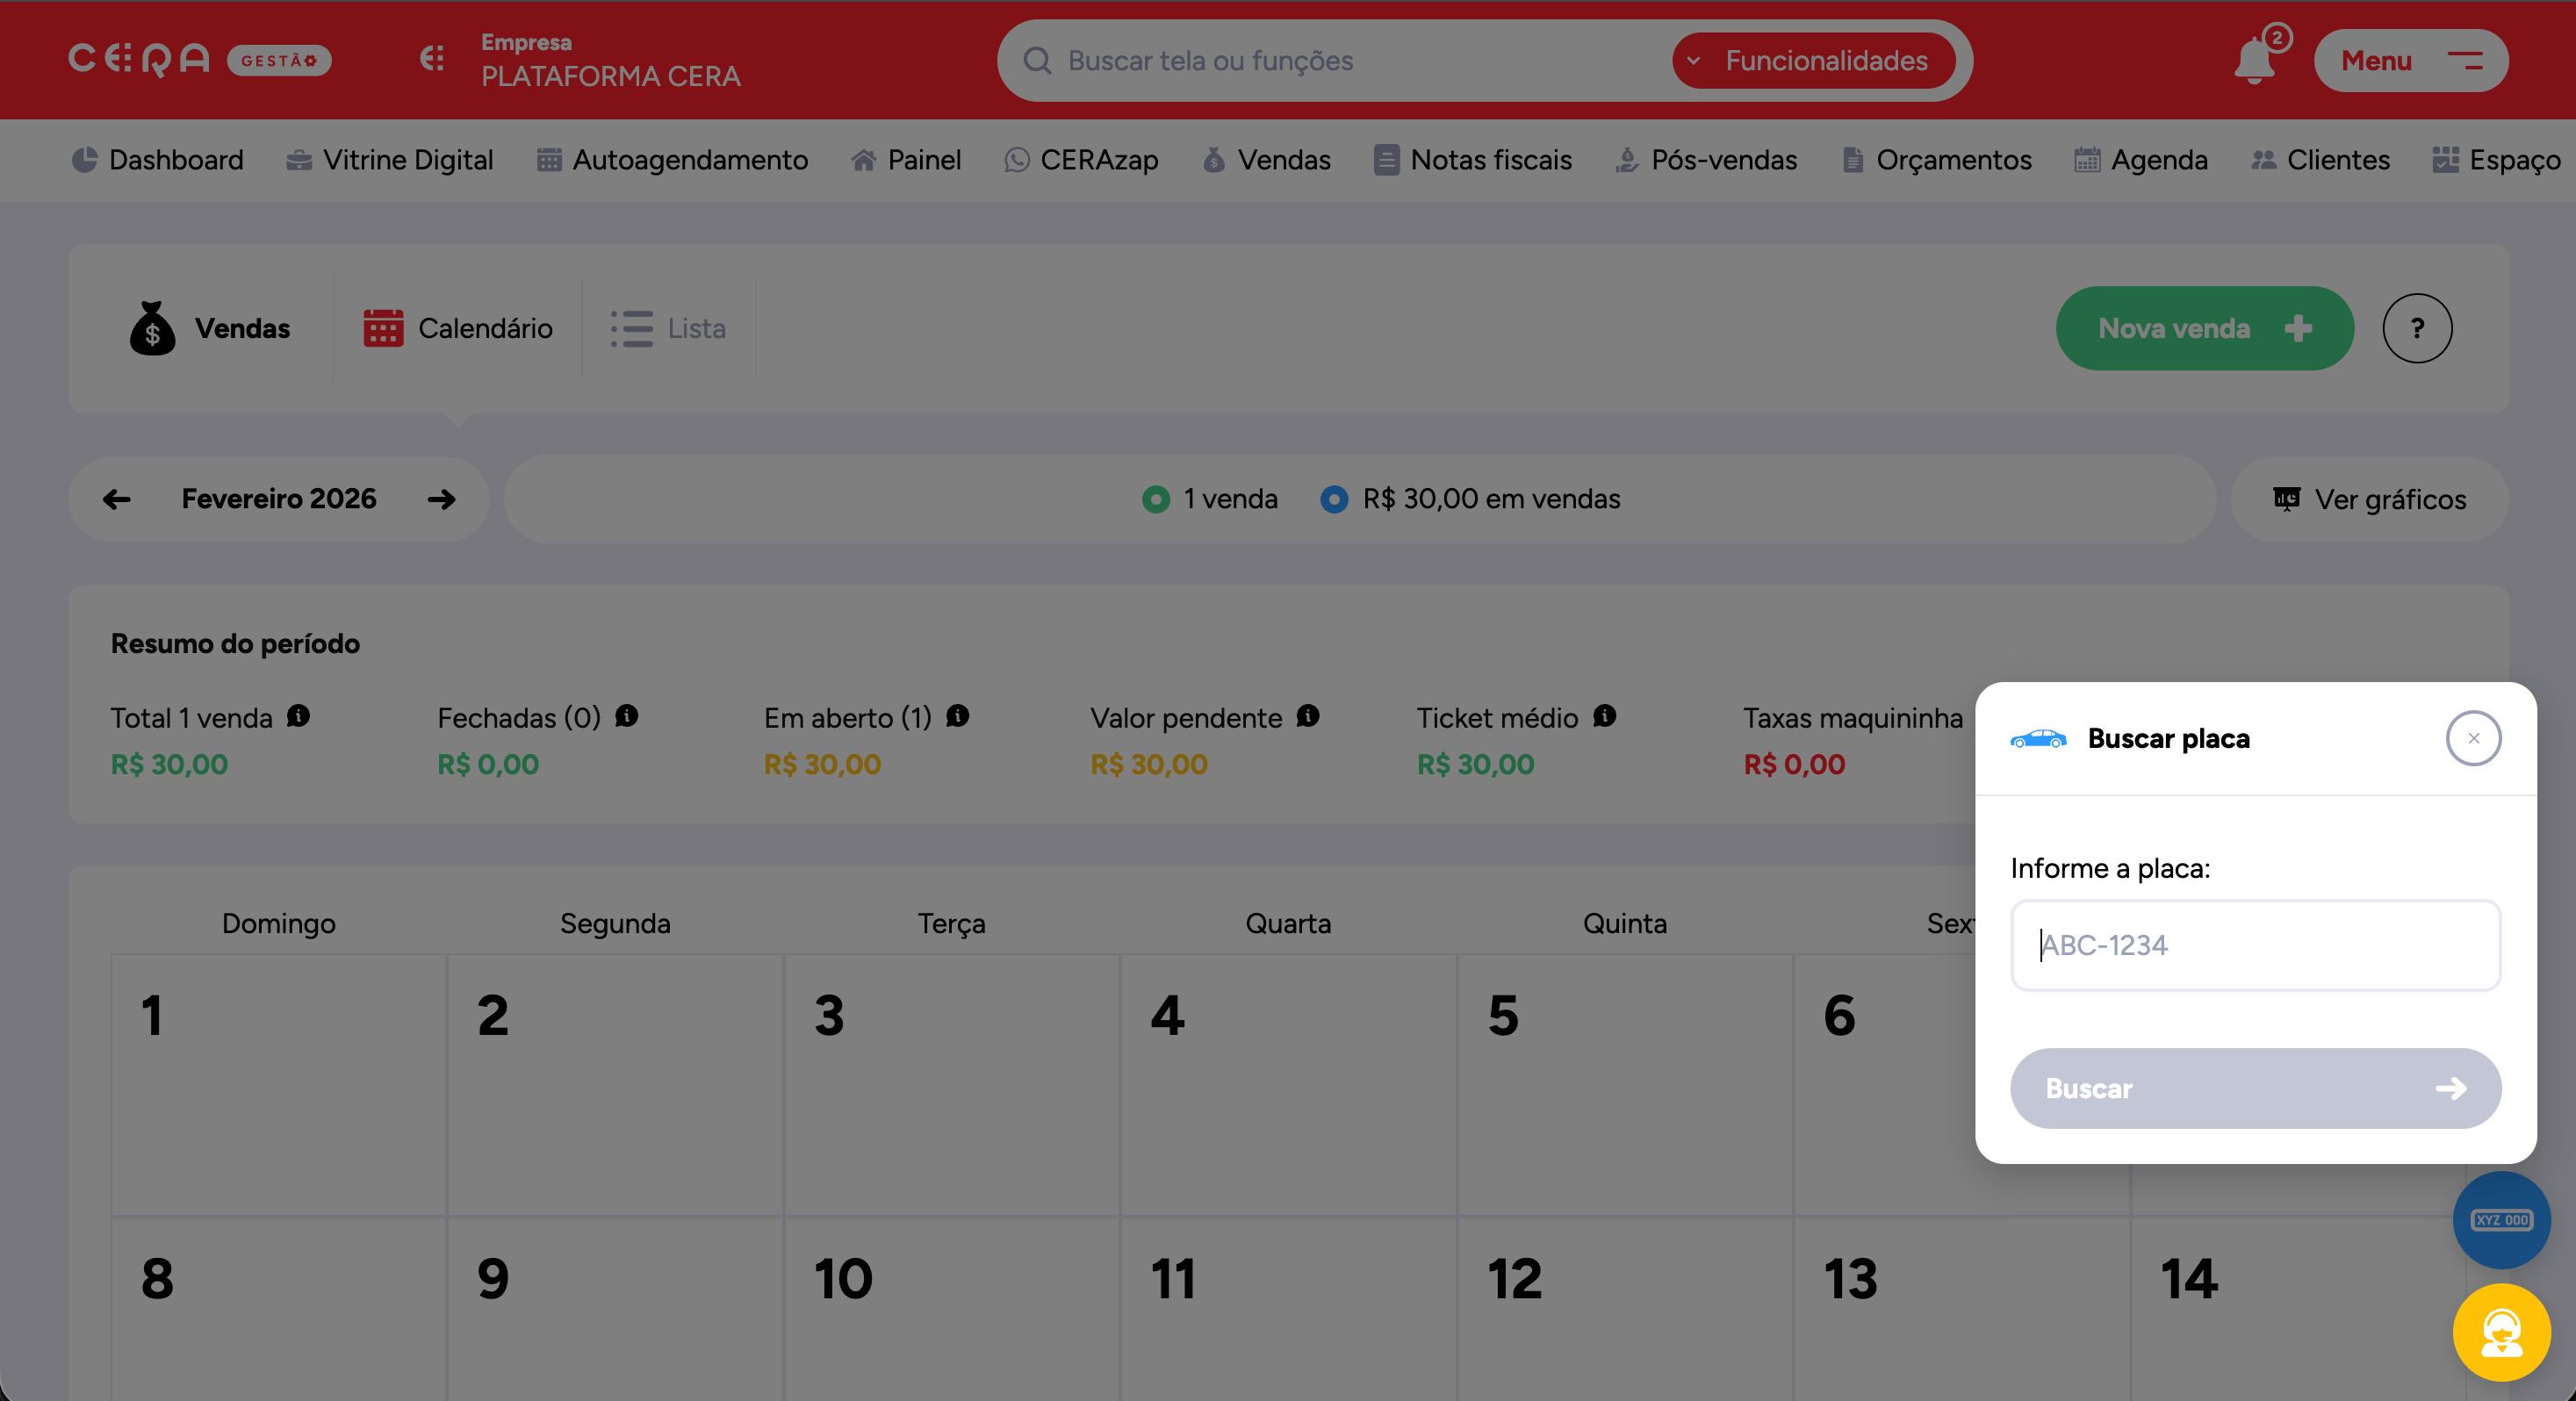Switch to the Lista view tab
2576x1401 pixels.
click(x=669, y=328)
